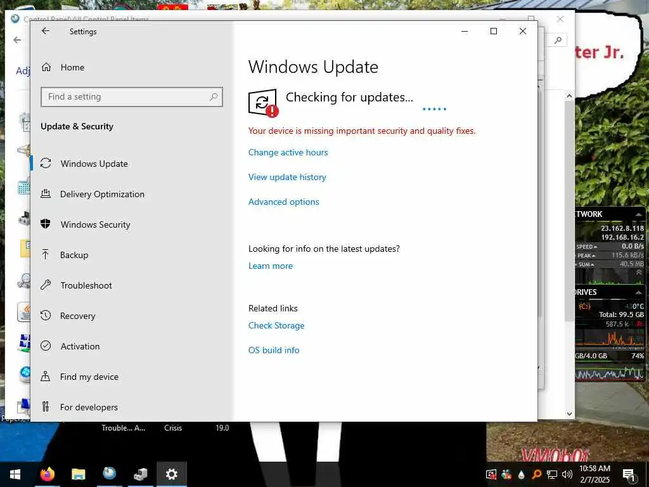Click the Learn more link
This screenshot has width=649, height=487.
click(x=270, y=266)
